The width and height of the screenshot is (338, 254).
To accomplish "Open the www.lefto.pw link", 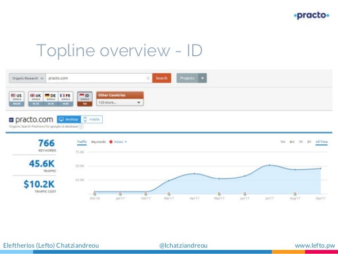I will tap(315, 246).
